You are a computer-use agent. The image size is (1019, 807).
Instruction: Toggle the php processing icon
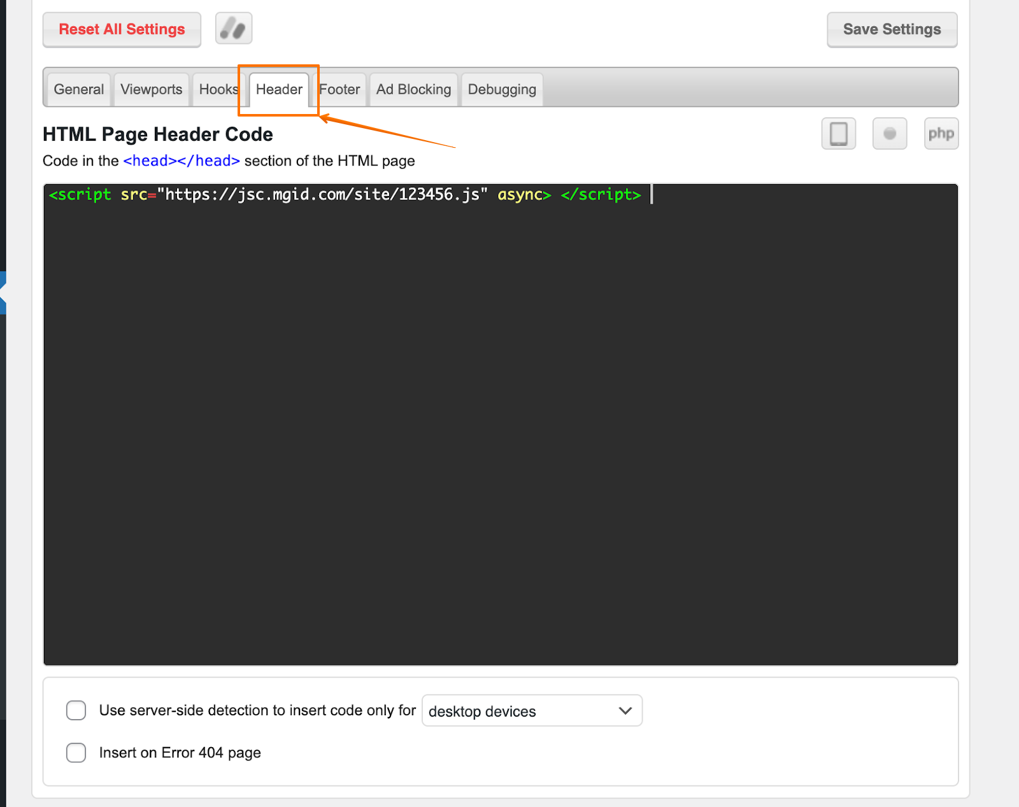click(x=941, y=134)
